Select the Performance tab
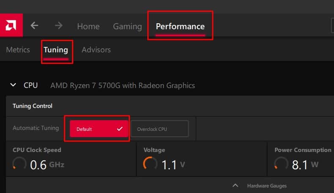Viewport: 334px width, 193px height. 180,26
